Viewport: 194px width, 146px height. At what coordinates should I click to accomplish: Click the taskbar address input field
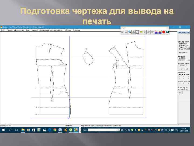(102, 130)
